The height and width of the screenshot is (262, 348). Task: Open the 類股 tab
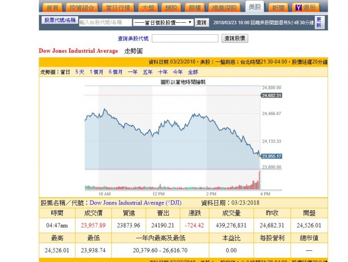pyautogui.click(x=171, y=8)
